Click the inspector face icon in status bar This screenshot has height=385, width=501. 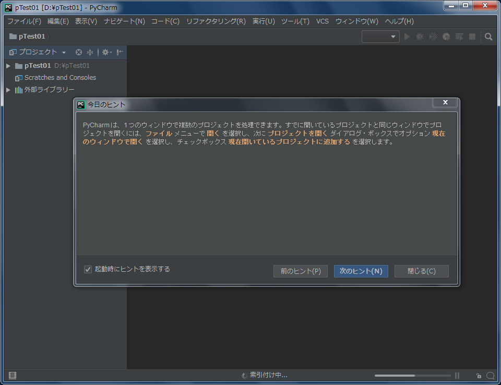(490, 376)
